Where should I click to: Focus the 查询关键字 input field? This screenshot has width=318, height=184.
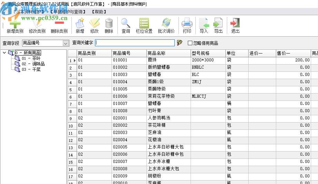pyautogui.click(x=135, y=43)
